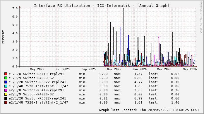
Task: Click the magenta e2/1/8 legend swatch
Action: point(6,90)
